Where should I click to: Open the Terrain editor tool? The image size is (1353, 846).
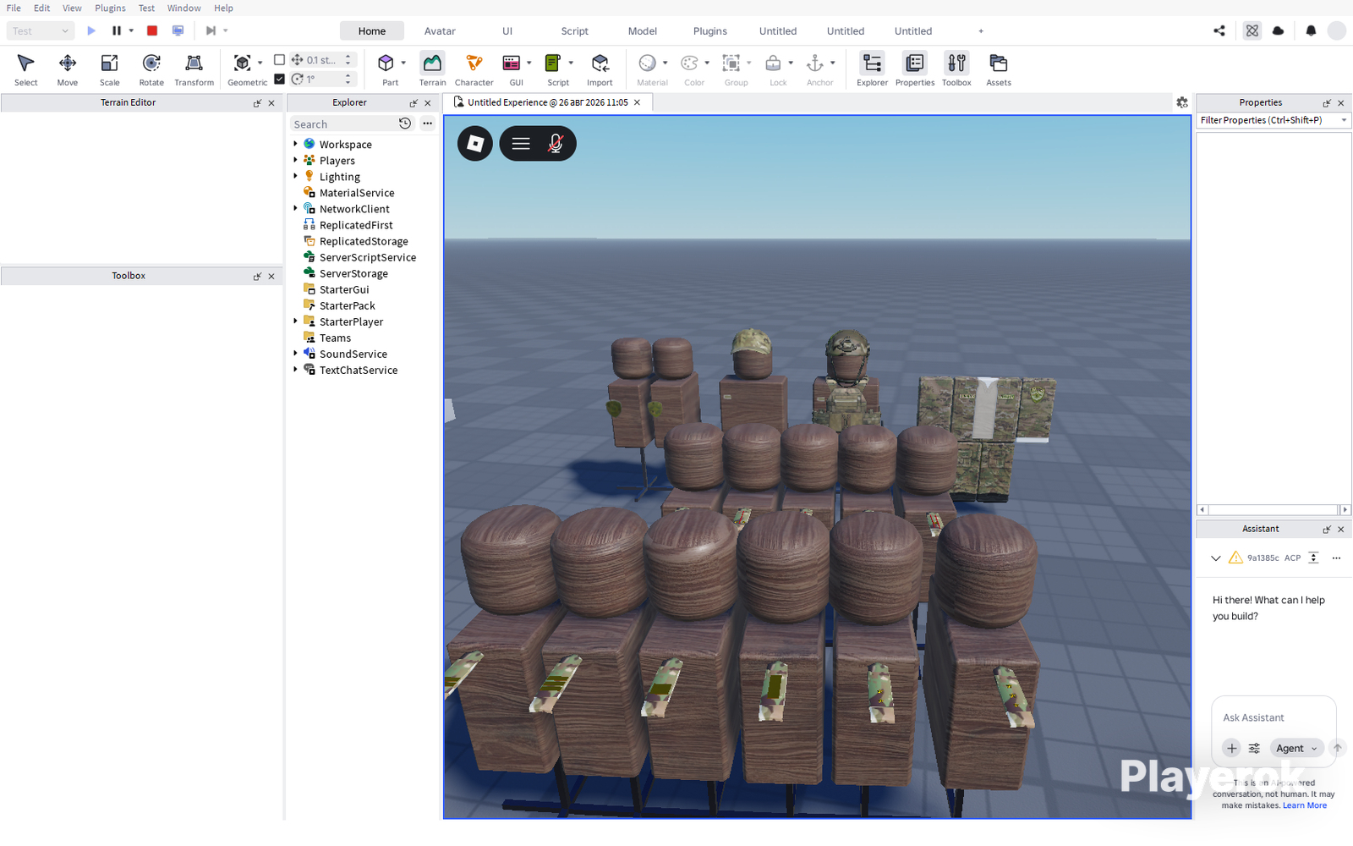tap(432, 69)
